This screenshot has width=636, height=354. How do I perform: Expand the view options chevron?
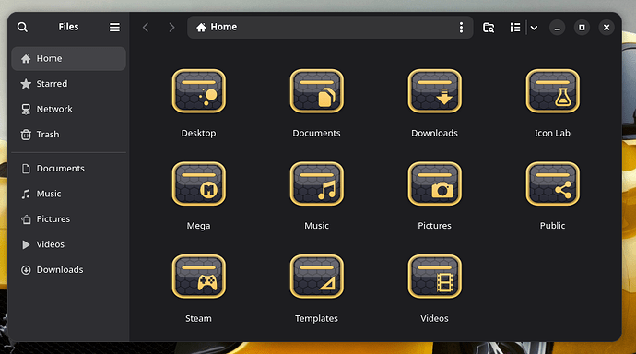(534, 28)
